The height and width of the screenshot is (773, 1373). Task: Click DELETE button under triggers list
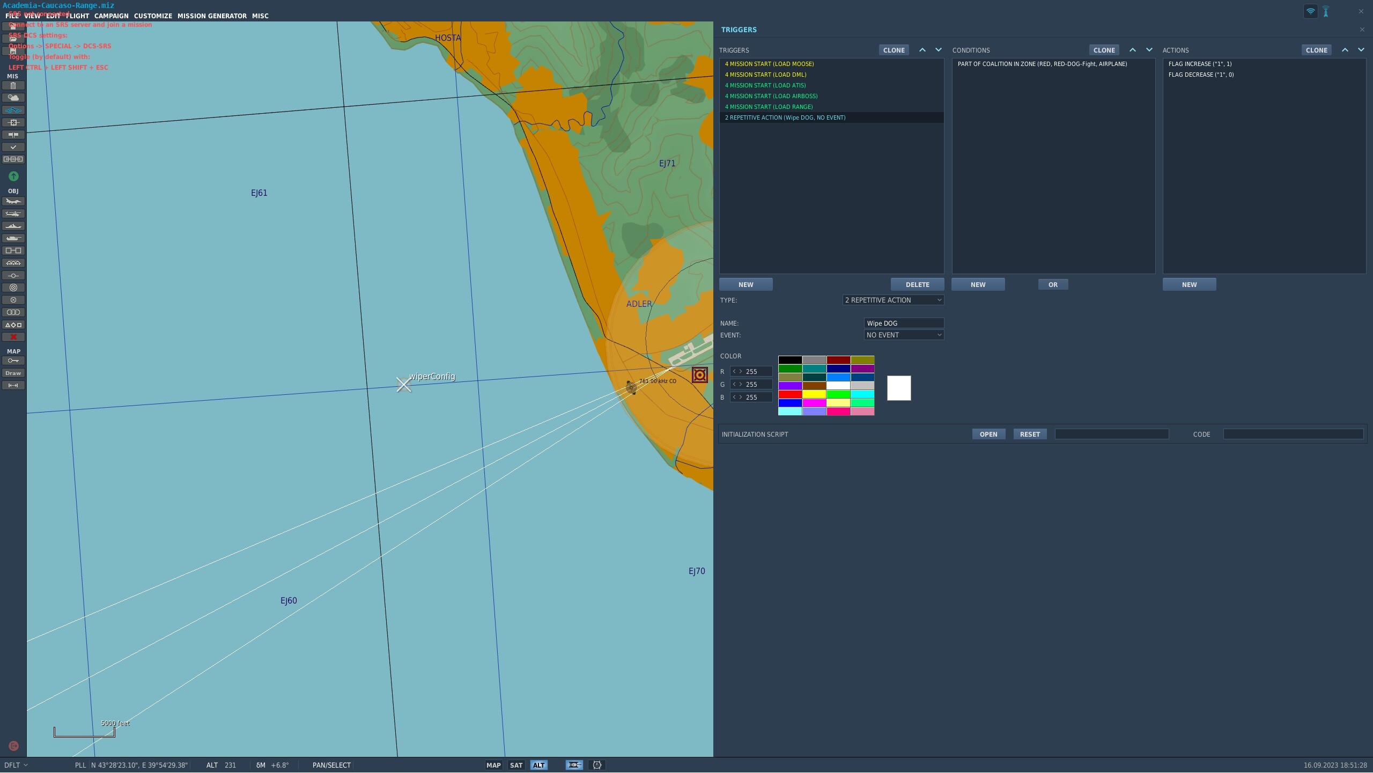[x=917, y=285]
